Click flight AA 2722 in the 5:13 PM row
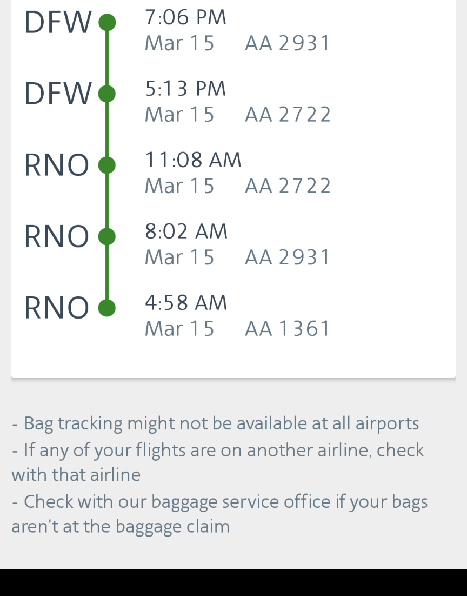Viewport: 467px width, 596px height. pyautogui.click(x=288, y=115)
